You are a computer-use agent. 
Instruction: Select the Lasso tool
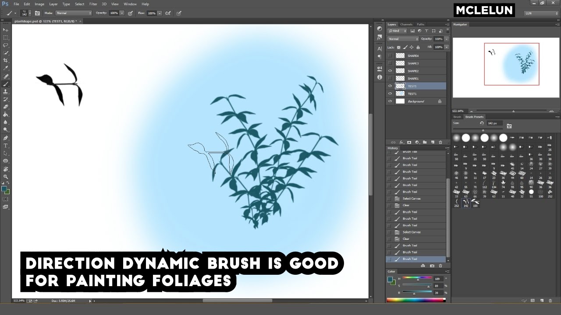point(6,45)
